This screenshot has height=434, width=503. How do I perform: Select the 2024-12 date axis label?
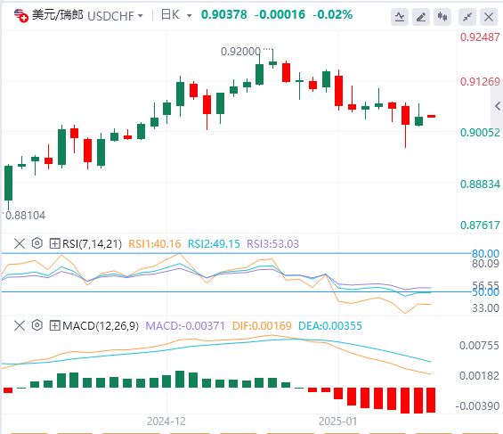click(x=166, y=422)
